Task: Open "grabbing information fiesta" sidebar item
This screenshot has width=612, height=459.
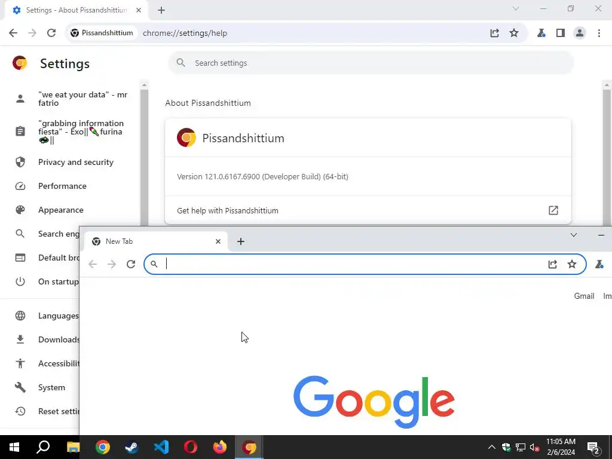Action: coord(71,131)
